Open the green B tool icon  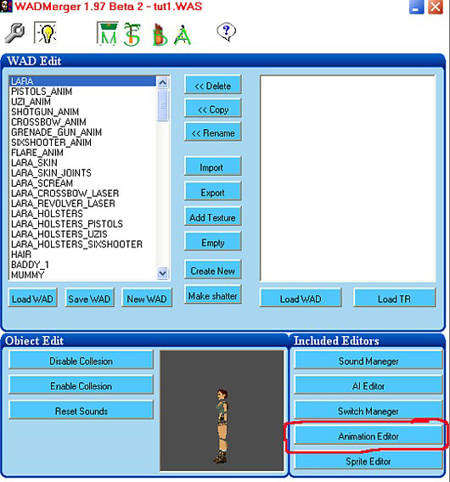(x=160, y=35)
